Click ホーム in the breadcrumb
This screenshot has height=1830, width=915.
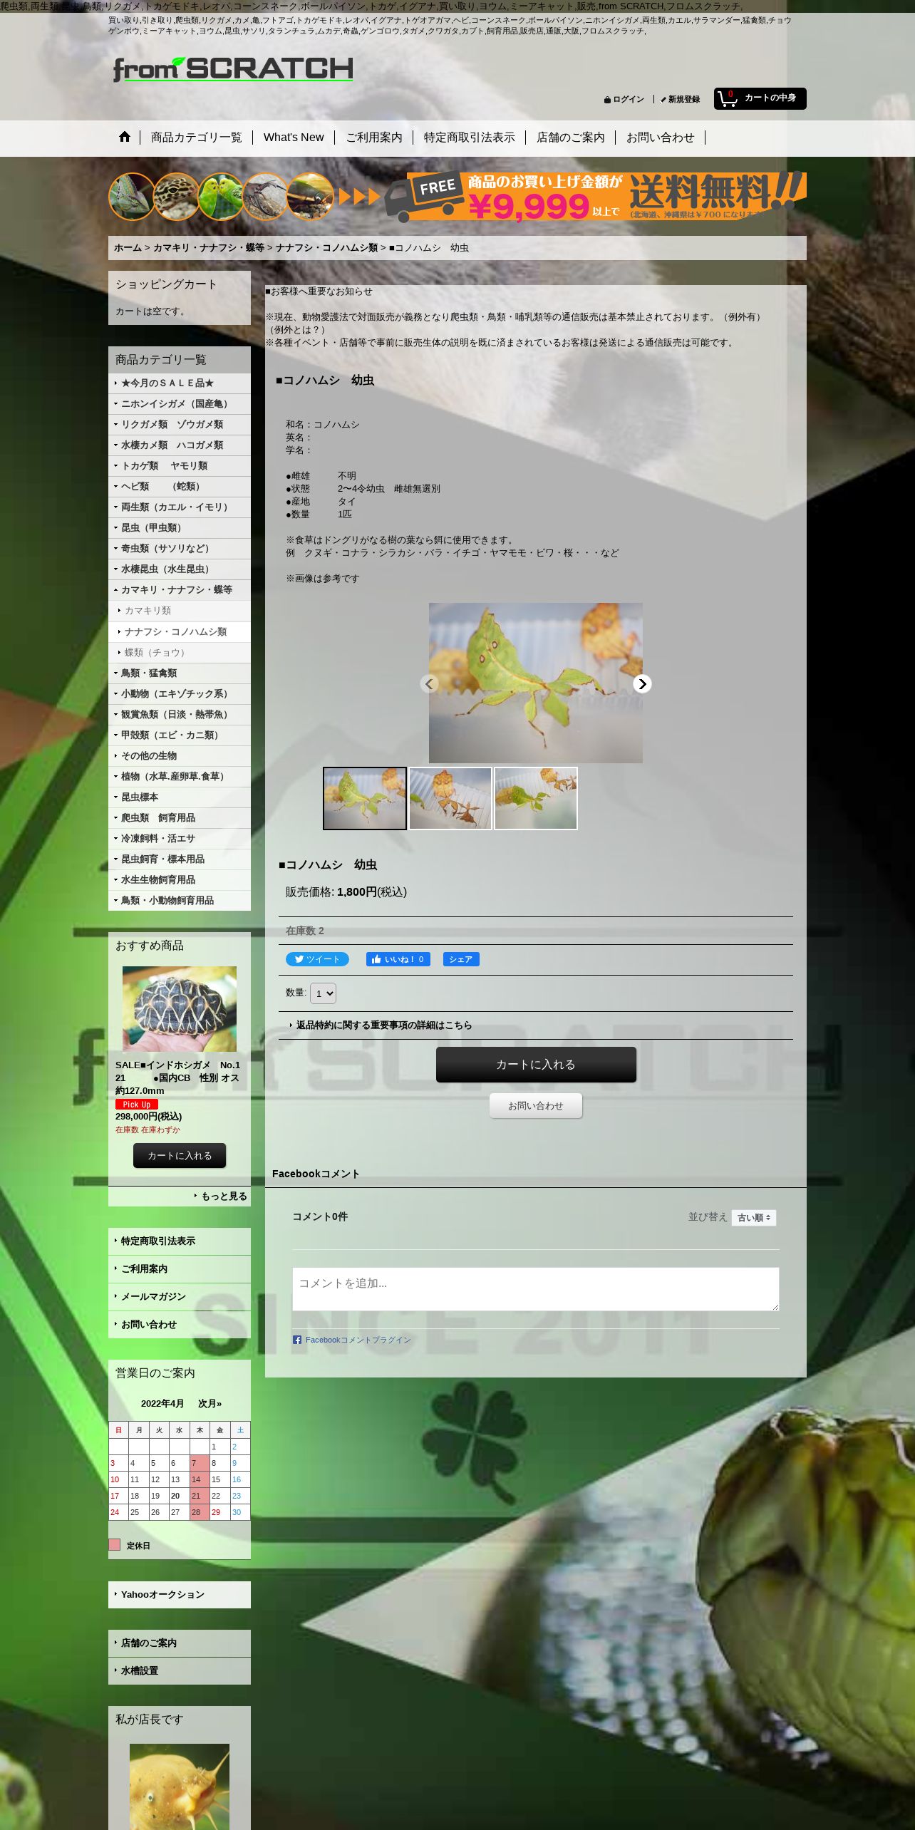click(x=128, y=248)
